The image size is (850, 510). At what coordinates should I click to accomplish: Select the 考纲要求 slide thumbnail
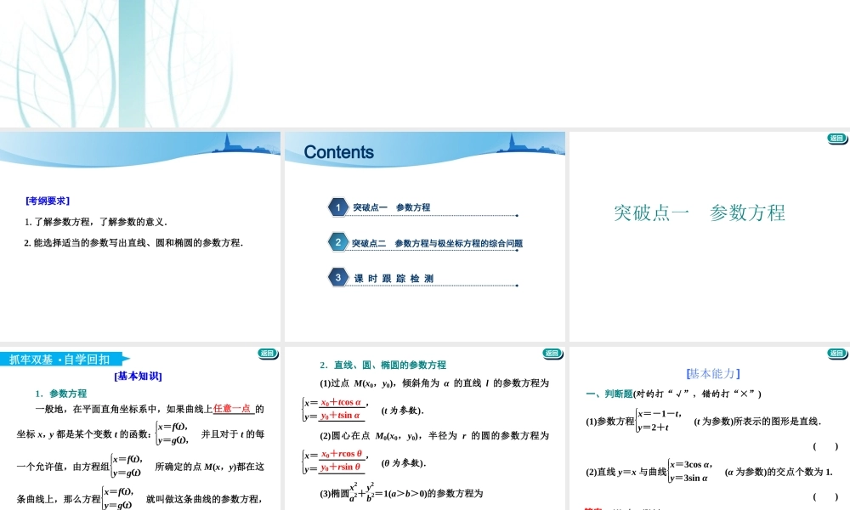(x=140, y=234)
